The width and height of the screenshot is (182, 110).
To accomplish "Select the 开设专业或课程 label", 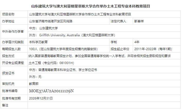I will point(13,63).
